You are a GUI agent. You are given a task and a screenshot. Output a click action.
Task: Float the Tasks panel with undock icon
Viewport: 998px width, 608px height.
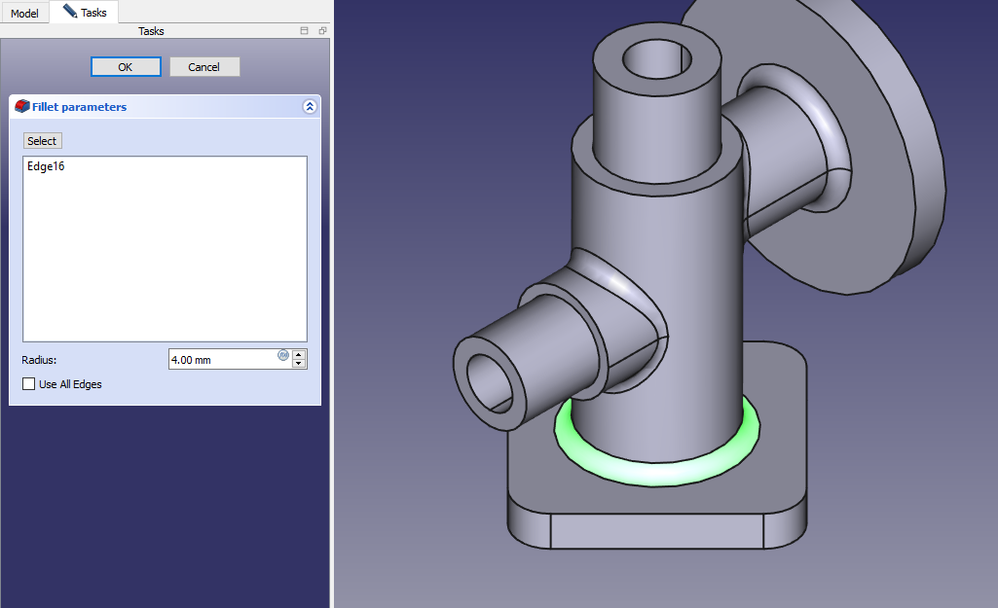(x=322, y=31)
